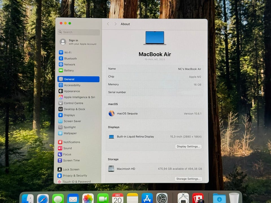Open Messages from the Dock

pos(58,199)
